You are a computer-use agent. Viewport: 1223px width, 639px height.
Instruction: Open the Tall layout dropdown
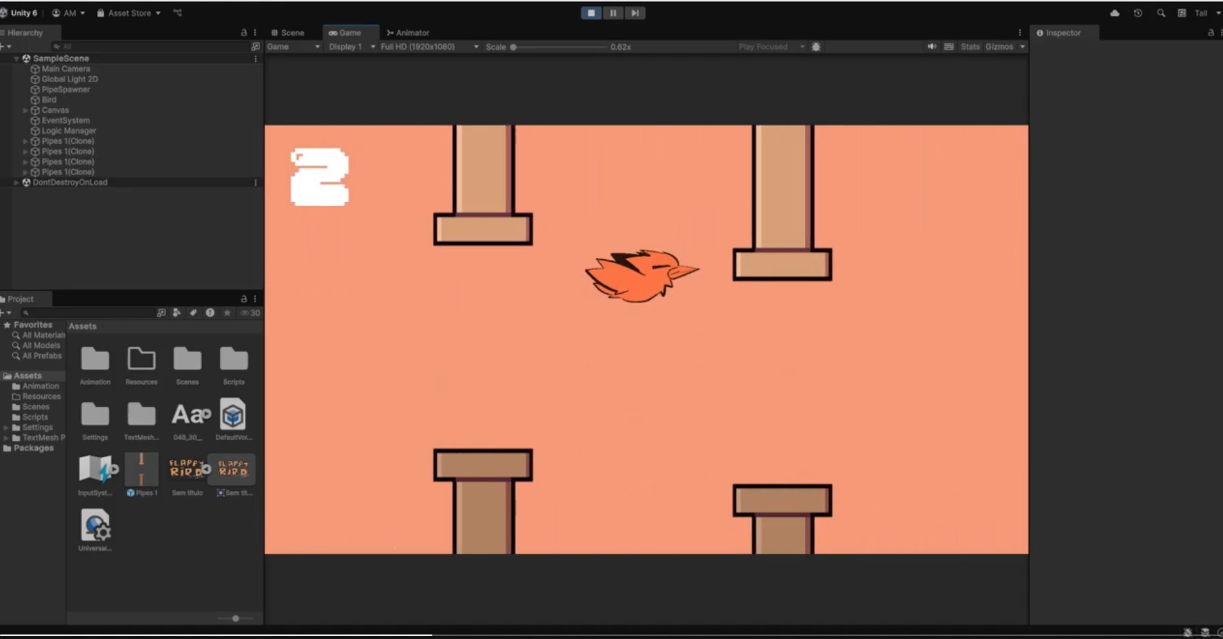(x=1207, y=13)
